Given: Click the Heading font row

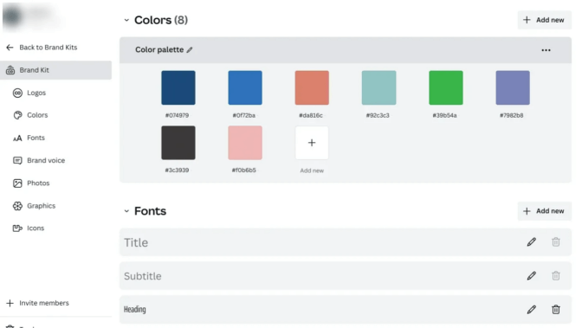Looking at the screenshot, I should point(346,310).
